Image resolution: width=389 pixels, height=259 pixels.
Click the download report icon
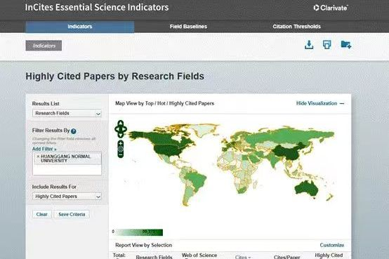[309, 45]
